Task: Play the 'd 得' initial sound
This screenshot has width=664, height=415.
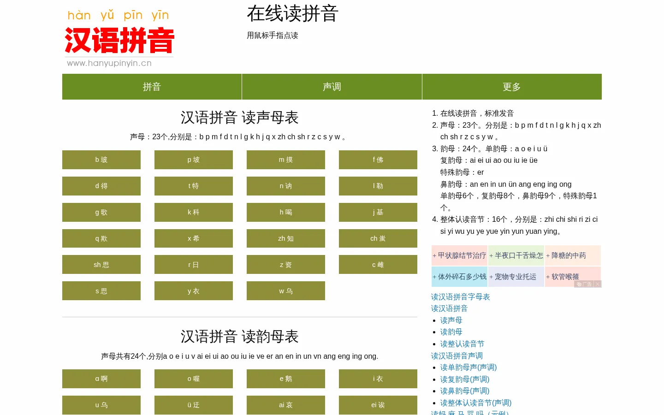Action: coord(101,186)
